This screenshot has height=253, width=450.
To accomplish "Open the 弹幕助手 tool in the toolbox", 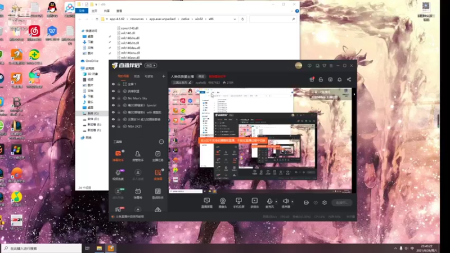I will [118, 156].
